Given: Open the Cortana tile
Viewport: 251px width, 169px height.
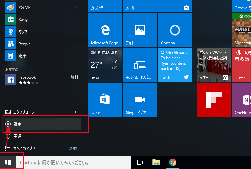Looking at the screenshot, I should coord(175,30).
